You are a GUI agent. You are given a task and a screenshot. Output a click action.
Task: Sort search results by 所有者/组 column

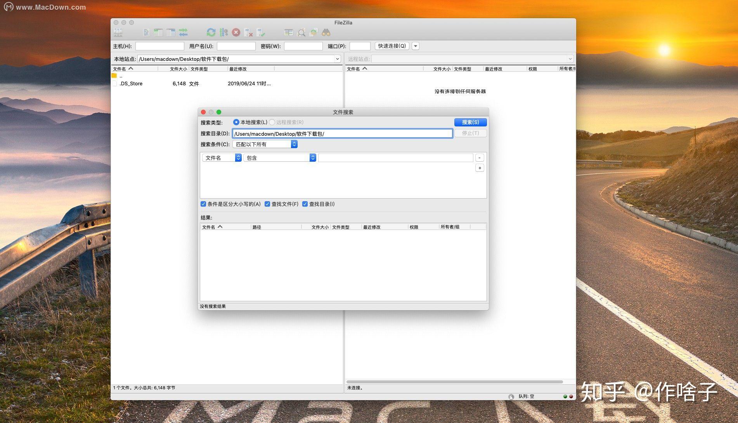[454, 227]
